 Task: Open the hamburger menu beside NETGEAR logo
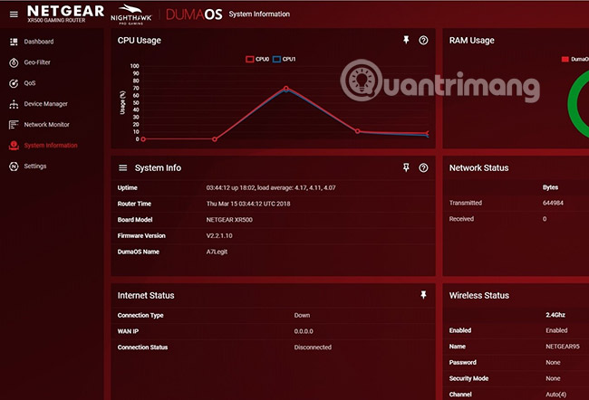[13, 14]
